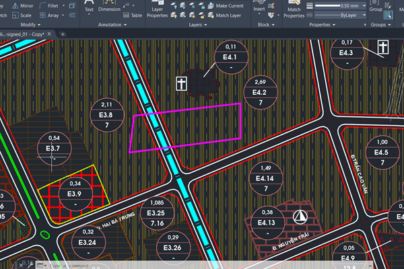Viewport: 404px width, 269px height.
Task: Switch to the signed_01 - Copy drawing tab
Action: click(x=22, y=34)
